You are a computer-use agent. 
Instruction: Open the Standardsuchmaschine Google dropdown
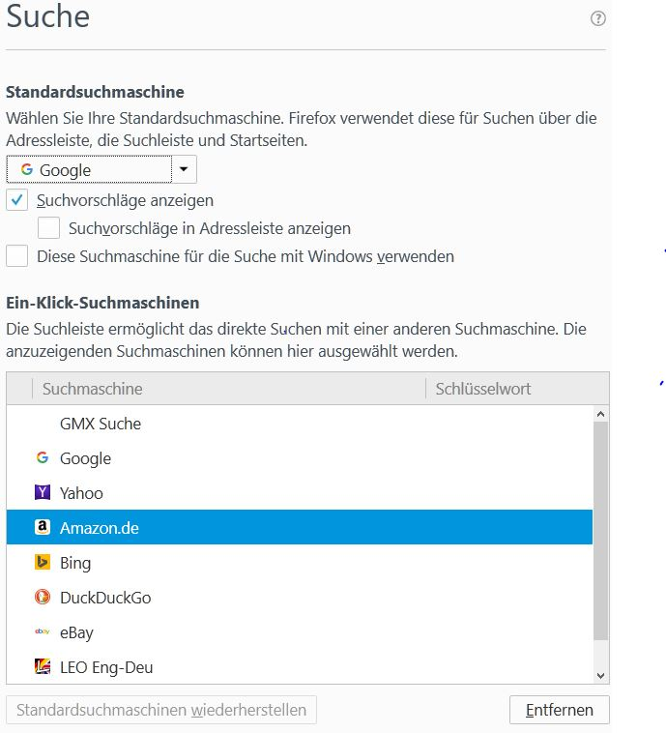[101, 170]
